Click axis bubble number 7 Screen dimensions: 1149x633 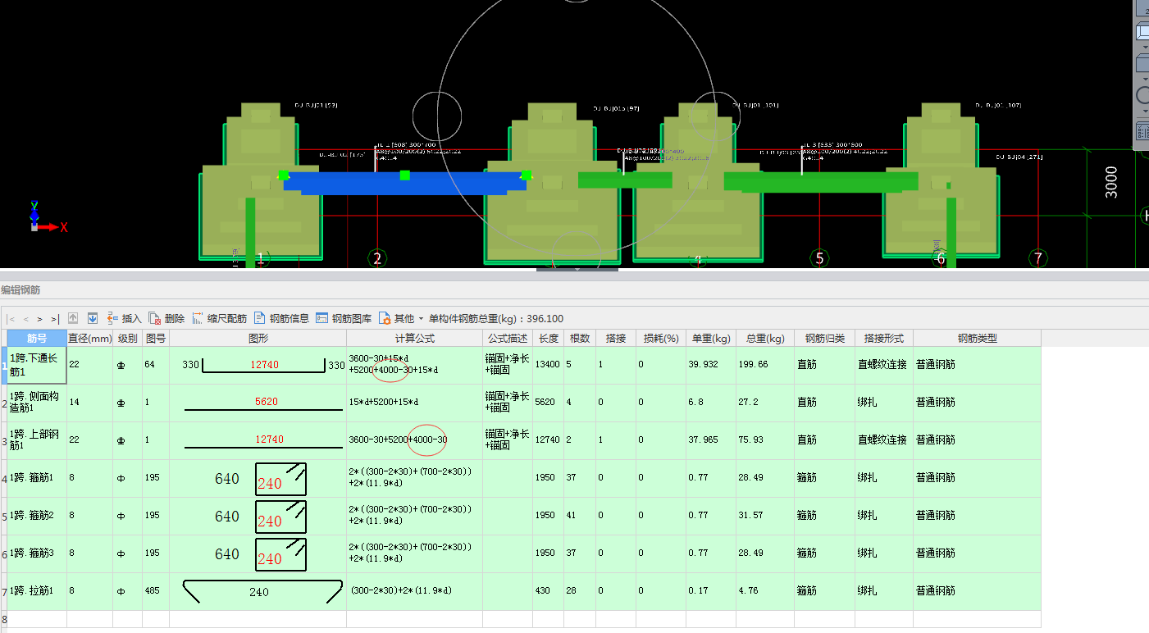[1038, 259]
